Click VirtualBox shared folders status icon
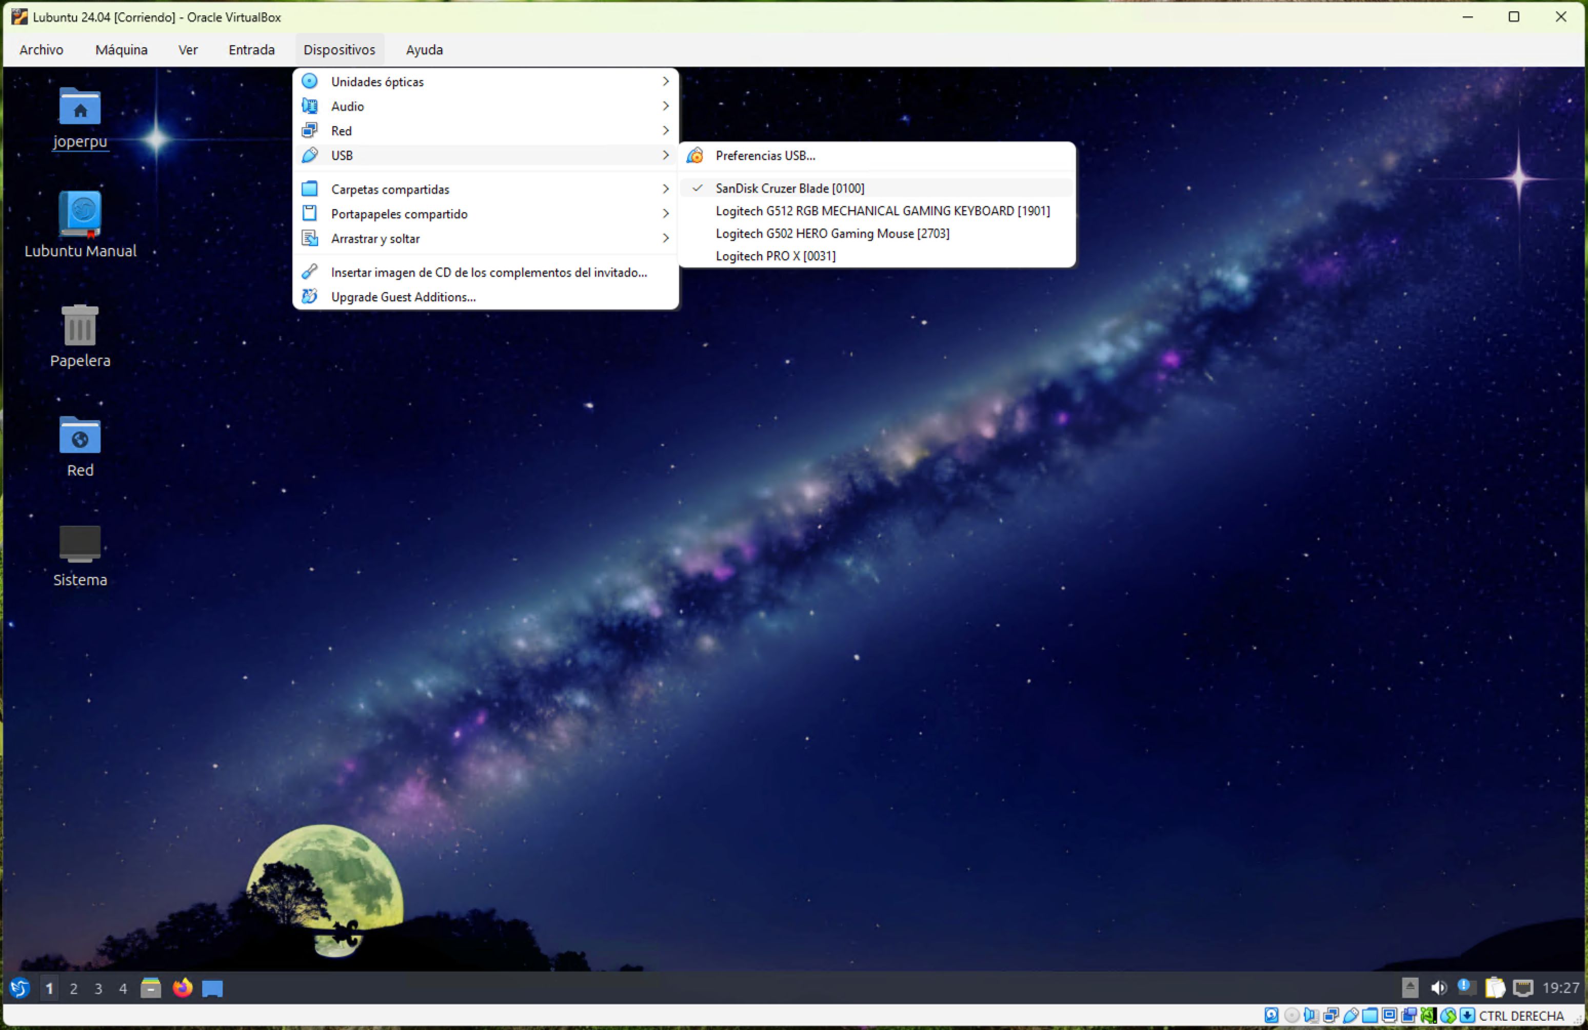The height and width of the screenshot is (1030, 1588). click(1370, 1015)
